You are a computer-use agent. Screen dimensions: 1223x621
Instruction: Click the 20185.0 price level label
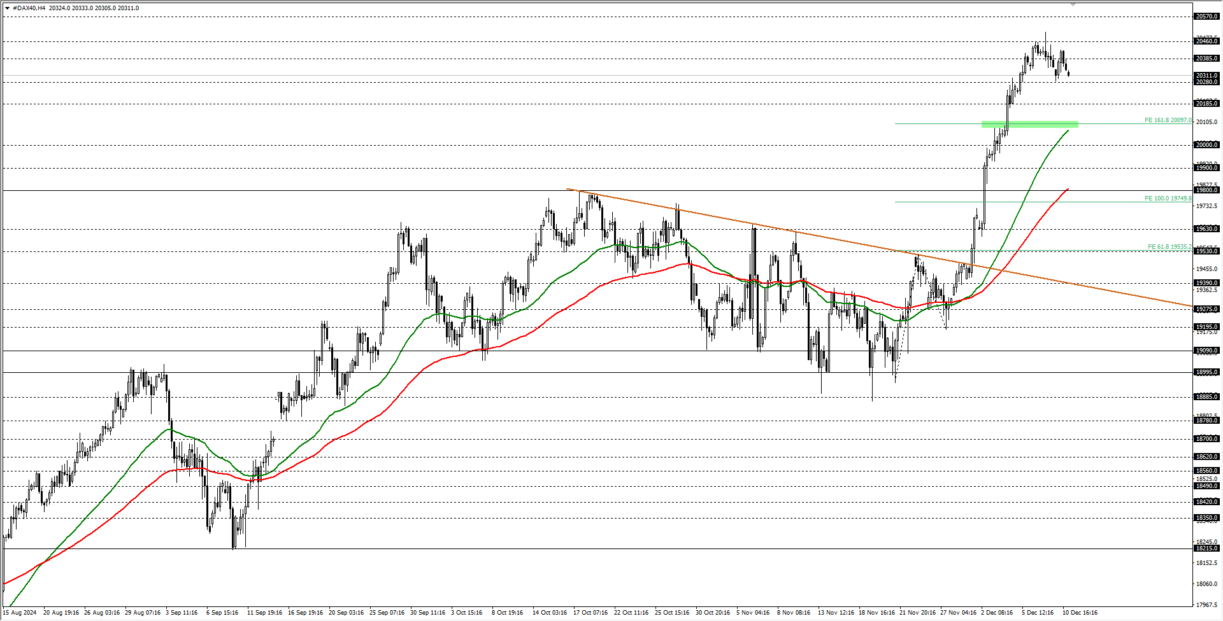click(x=1207, y=103)
